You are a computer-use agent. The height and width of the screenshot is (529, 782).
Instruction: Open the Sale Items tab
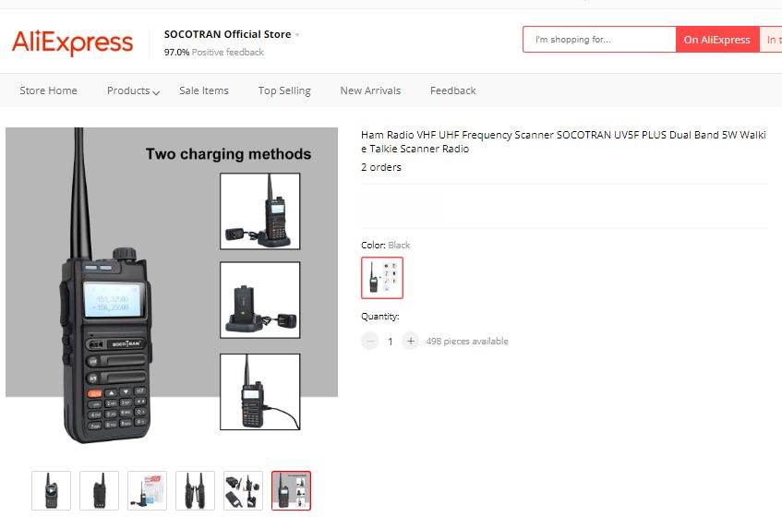coord(204,90)
